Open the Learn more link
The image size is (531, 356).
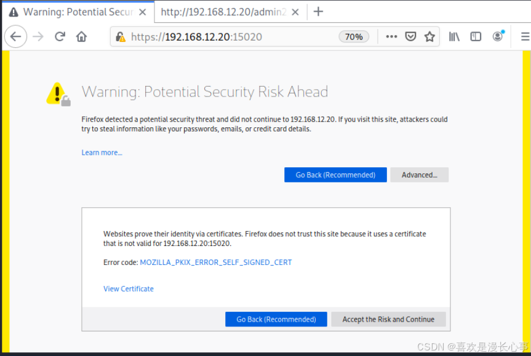(102, 152)
